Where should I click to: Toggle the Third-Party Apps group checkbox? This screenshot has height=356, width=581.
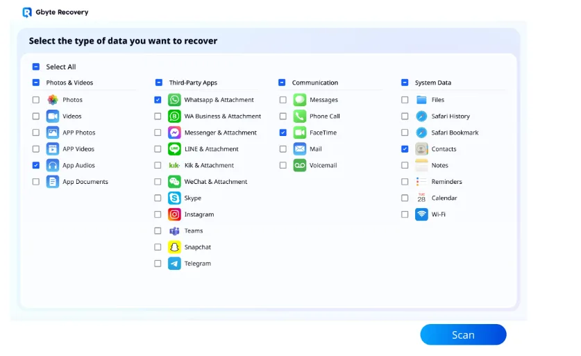tap(159, 83)
